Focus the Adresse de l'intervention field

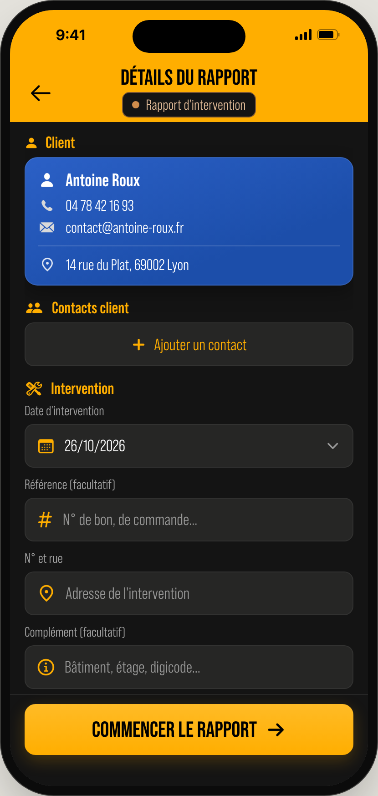coord(189,593)
